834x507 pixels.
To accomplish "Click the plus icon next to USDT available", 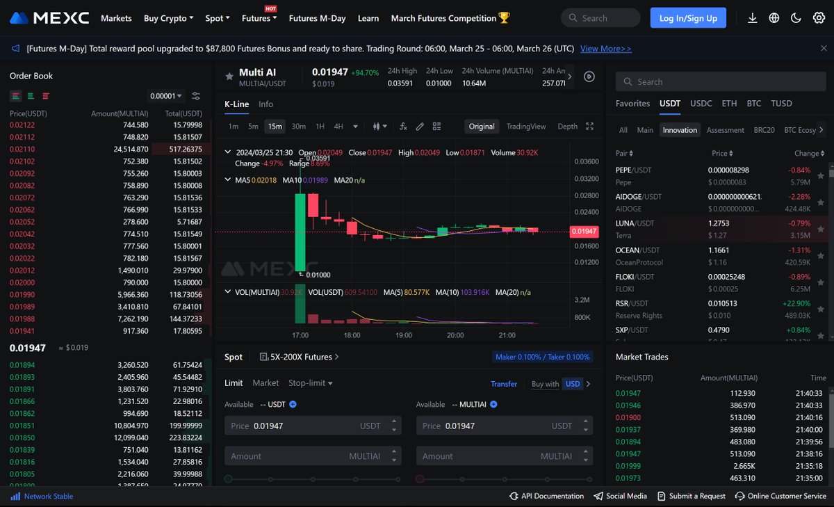I will [293, 404].
